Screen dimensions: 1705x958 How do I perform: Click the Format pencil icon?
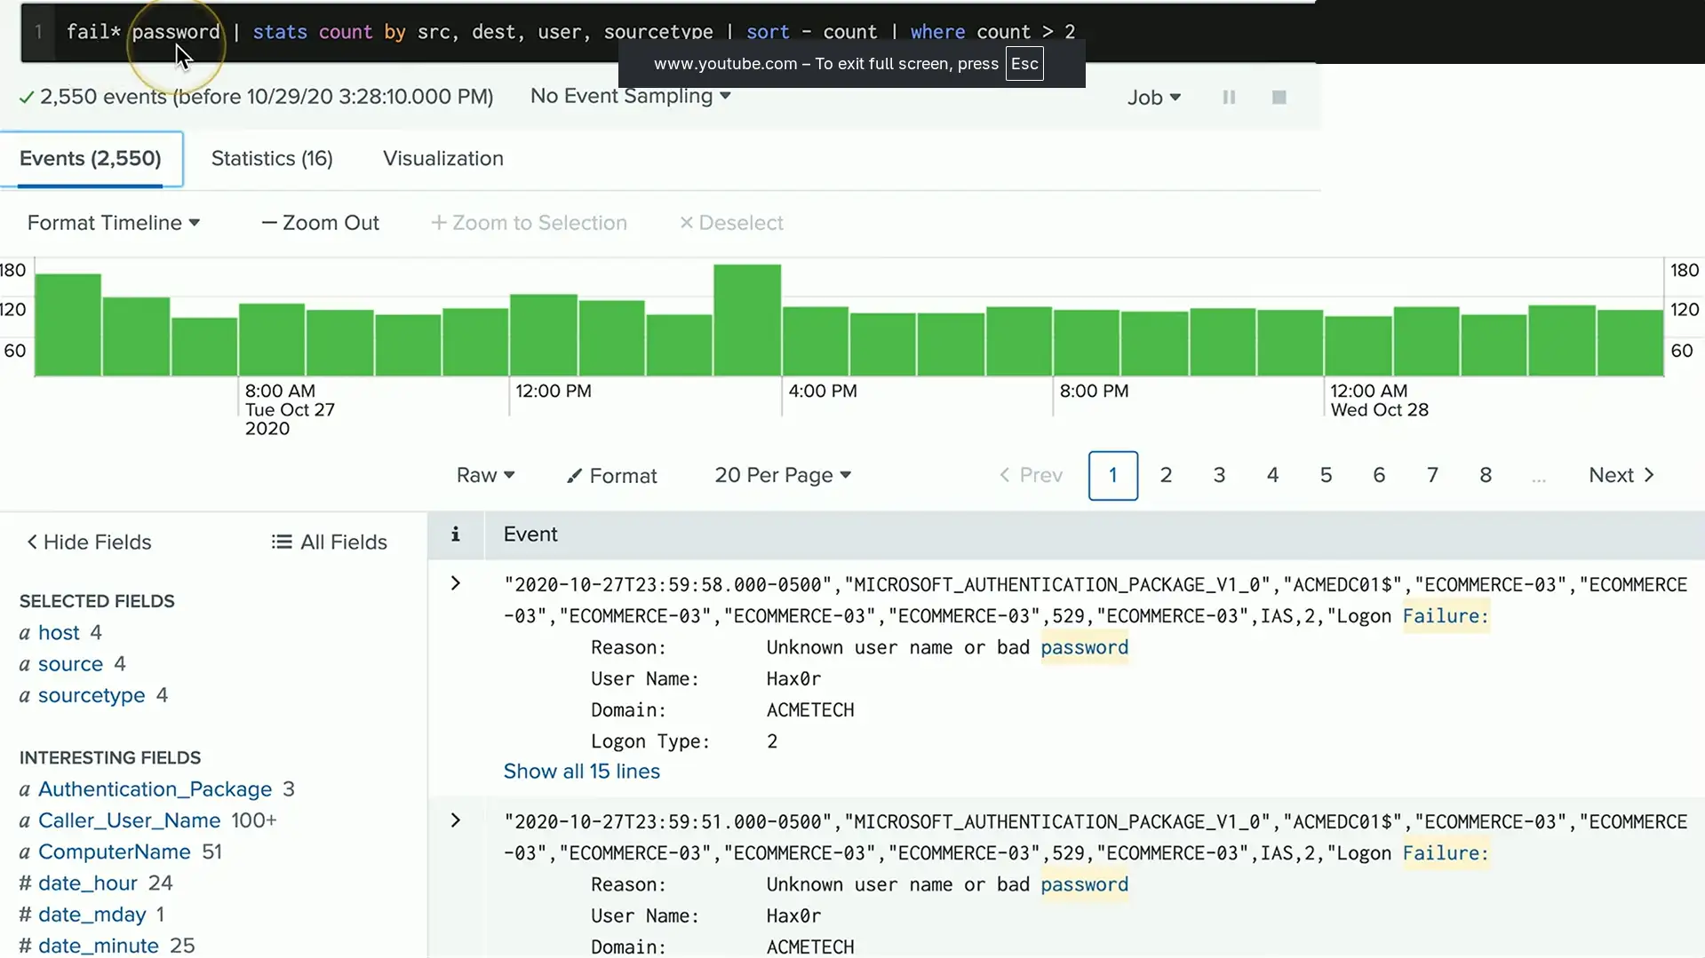click(575, 476)
